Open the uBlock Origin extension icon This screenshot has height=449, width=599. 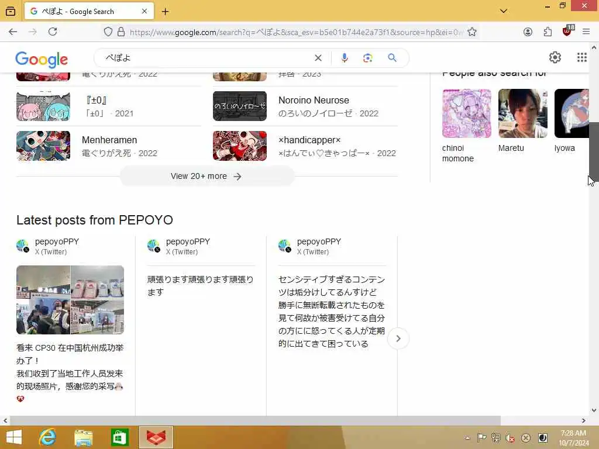pos(567,31)
